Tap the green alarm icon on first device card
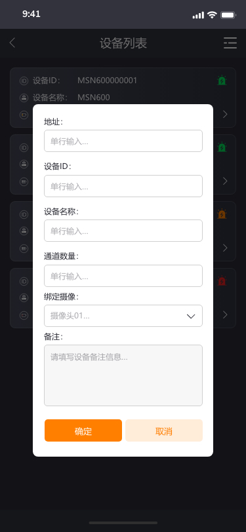This screenshot has width=246, height=532. click(x=222, y=81)
